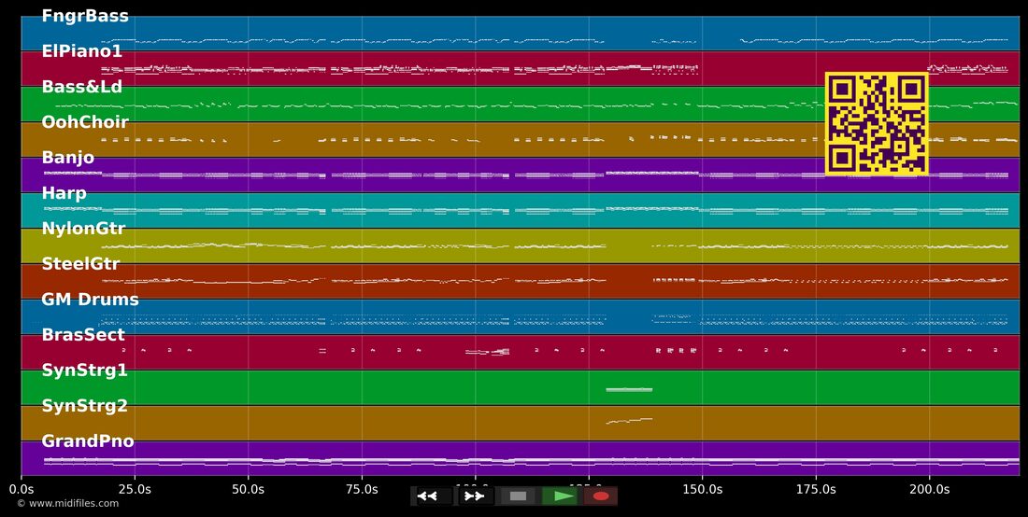Select the BrasSect track label

point(83,335)
